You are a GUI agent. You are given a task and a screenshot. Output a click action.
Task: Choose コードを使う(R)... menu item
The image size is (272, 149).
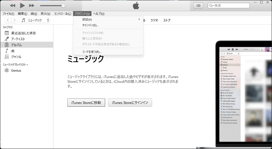click(x=108, y=52)
